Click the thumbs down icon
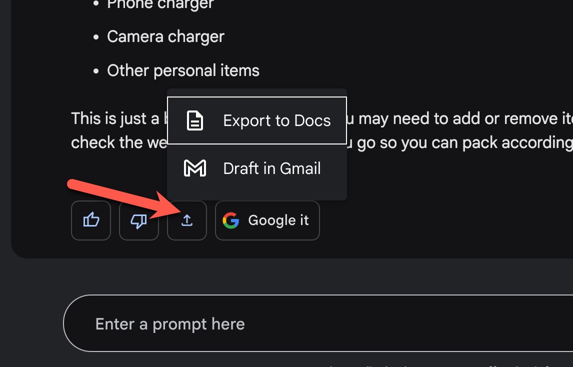 tap(138, 220)
